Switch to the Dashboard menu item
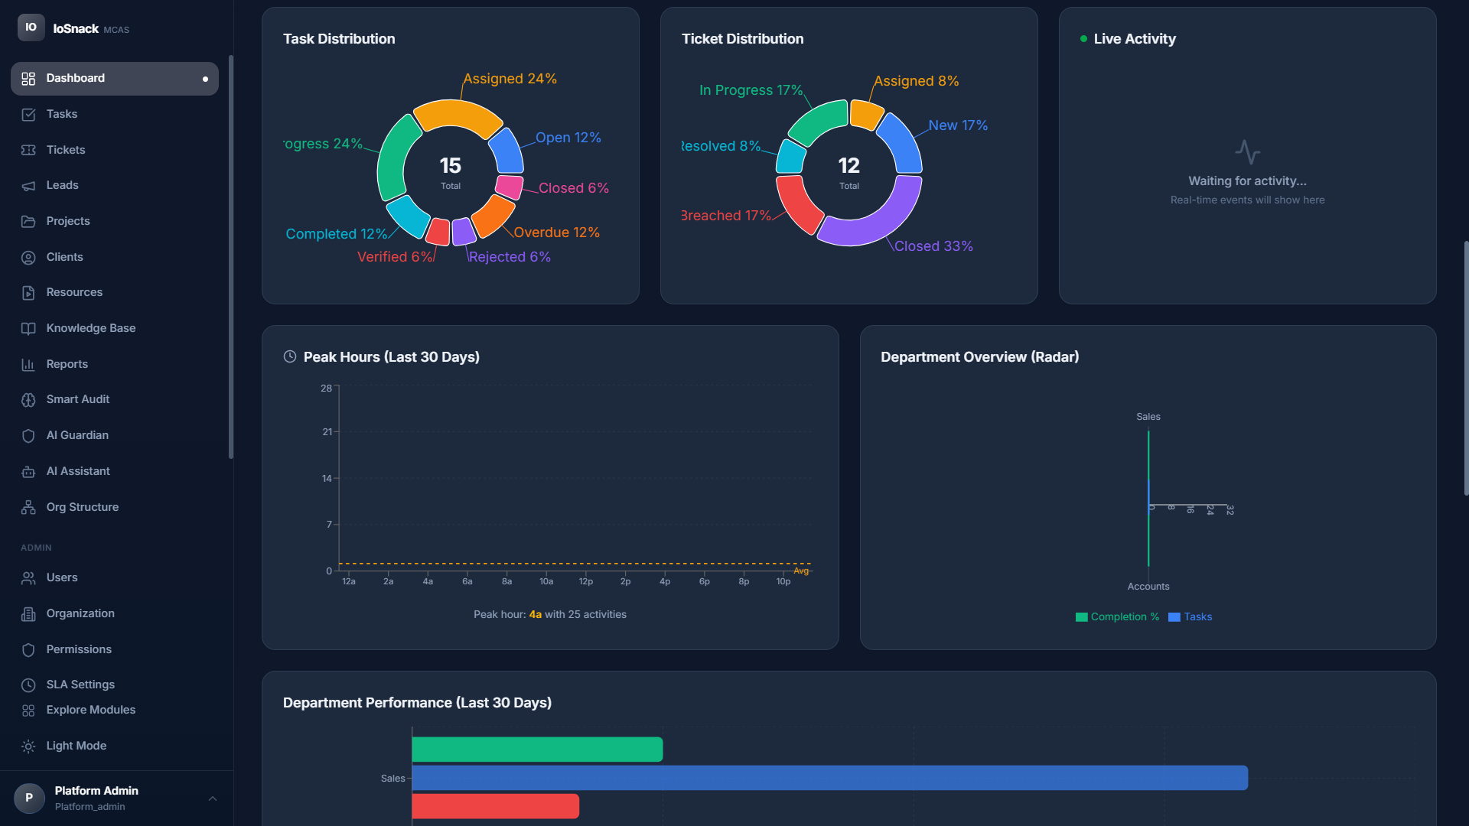1469x826 pixels. coord(75,78)
